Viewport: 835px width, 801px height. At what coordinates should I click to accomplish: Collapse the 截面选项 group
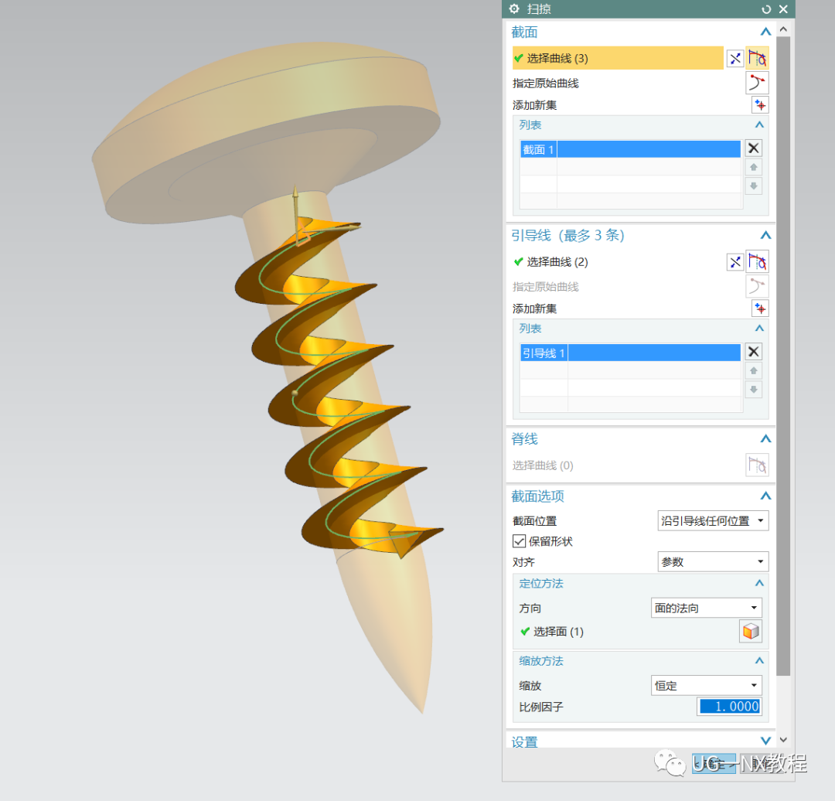point(765,496)
